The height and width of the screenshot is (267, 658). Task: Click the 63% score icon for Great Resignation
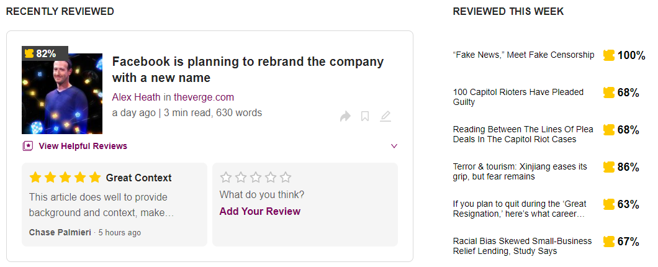coord(609,204)
